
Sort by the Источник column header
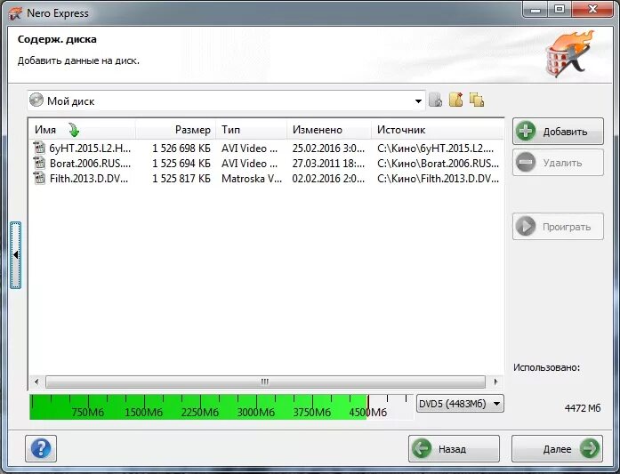pos(438,130)
